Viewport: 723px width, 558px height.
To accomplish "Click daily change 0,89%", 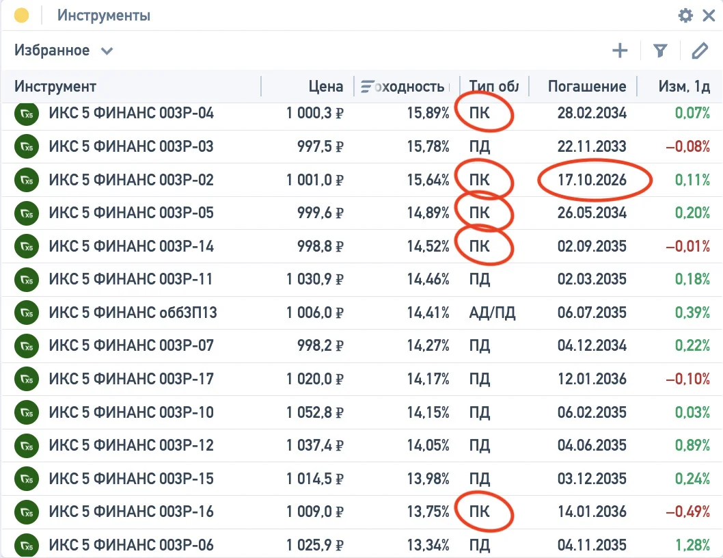I will (x=692, y=445).
